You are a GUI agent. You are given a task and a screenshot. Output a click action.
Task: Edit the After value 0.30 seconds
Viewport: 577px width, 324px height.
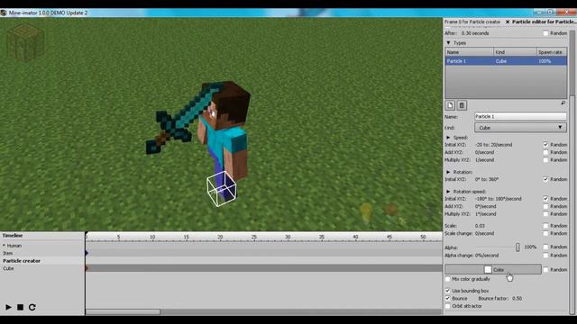(x=475, y=33)
